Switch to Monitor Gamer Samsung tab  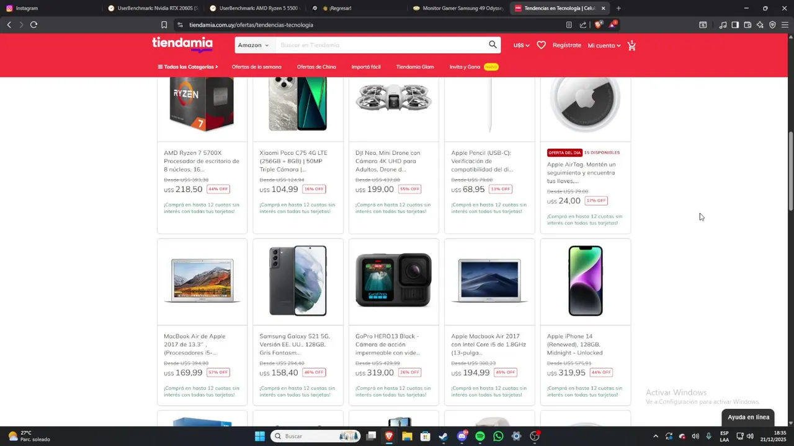pos(458,8)
